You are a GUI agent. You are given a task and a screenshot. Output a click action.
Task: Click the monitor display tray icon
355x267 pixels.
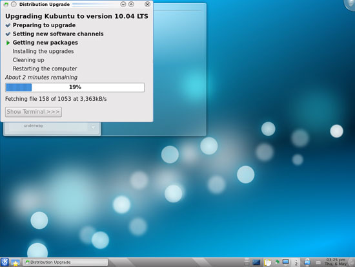point(286,262)
